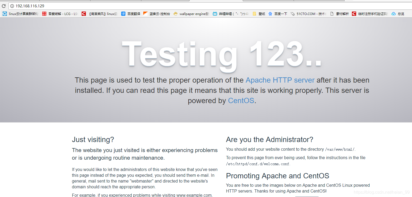Follow the CentOS link in the banner
This screenshot has width=412, height=197.
point(241,100)
